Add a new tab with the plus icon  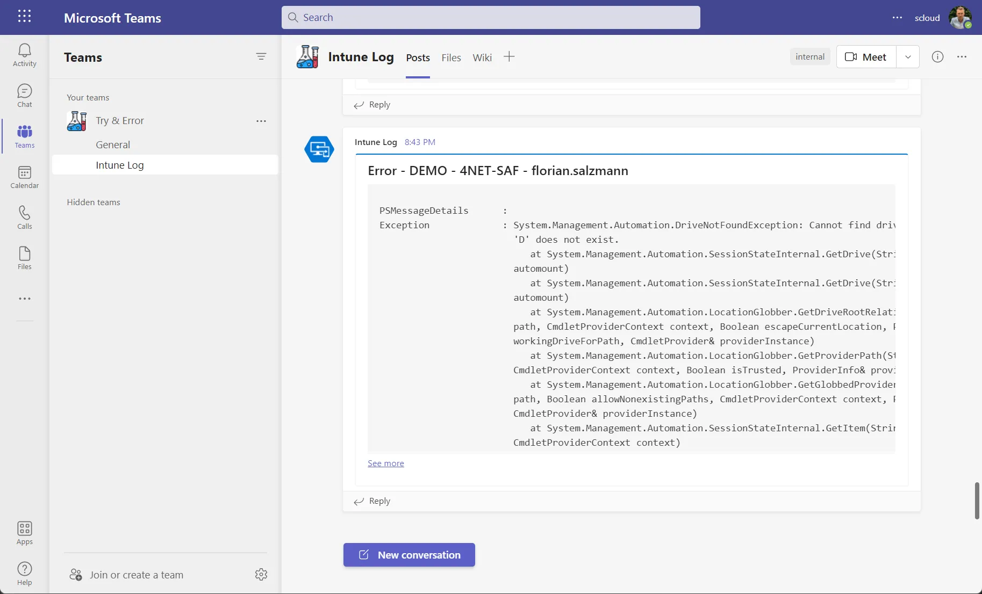(x=509, y=56)
